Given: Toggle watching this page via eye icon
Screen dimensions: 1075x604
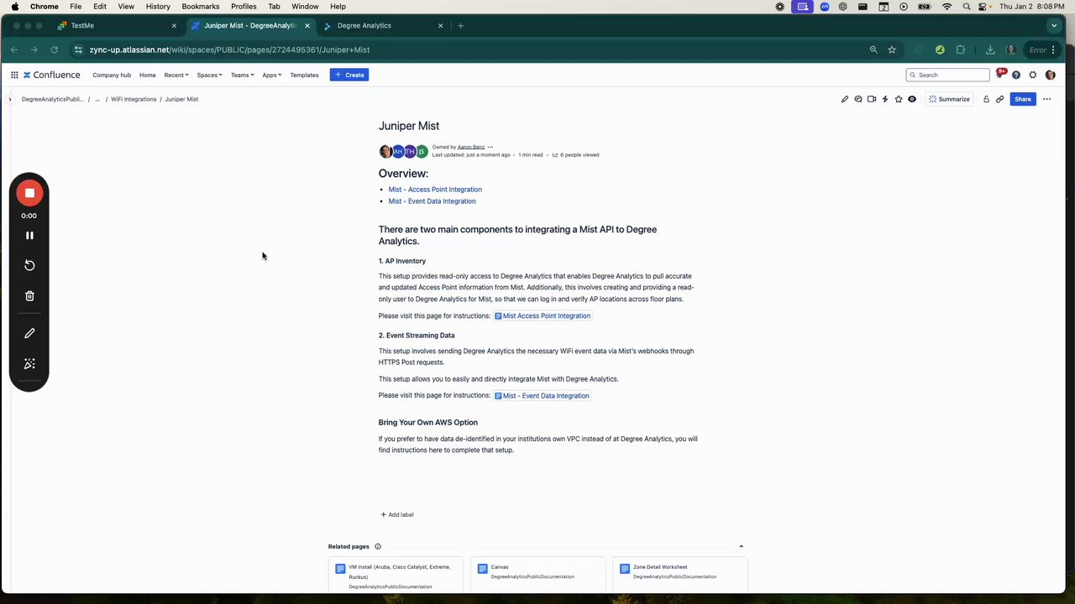Looking at the screenshot, I should 912,99.
